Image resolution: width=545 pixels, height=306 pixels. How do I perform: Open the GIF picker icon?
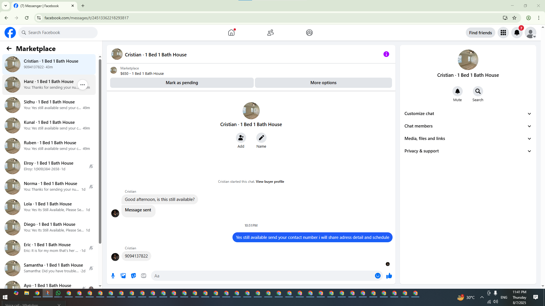click(144, 276)
